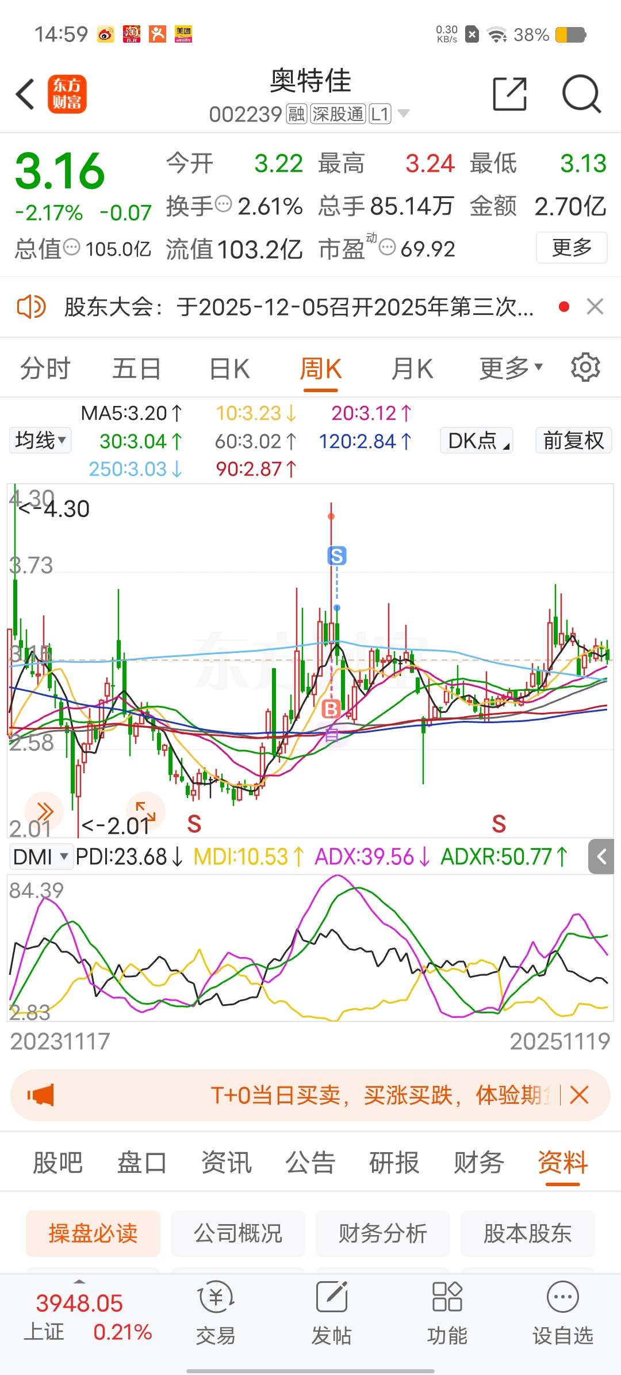
Task: Tap the red B buy marker on chart
Action: [331, 709]
